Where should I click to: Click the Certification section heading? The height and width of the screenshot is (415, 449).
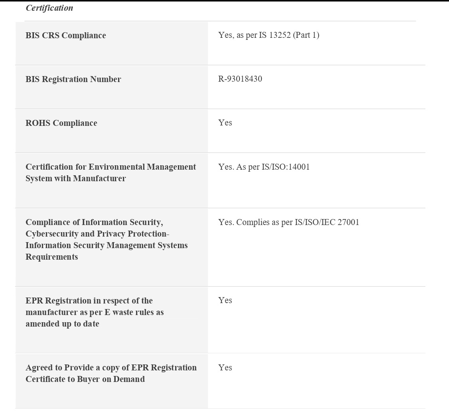point(49,8)
